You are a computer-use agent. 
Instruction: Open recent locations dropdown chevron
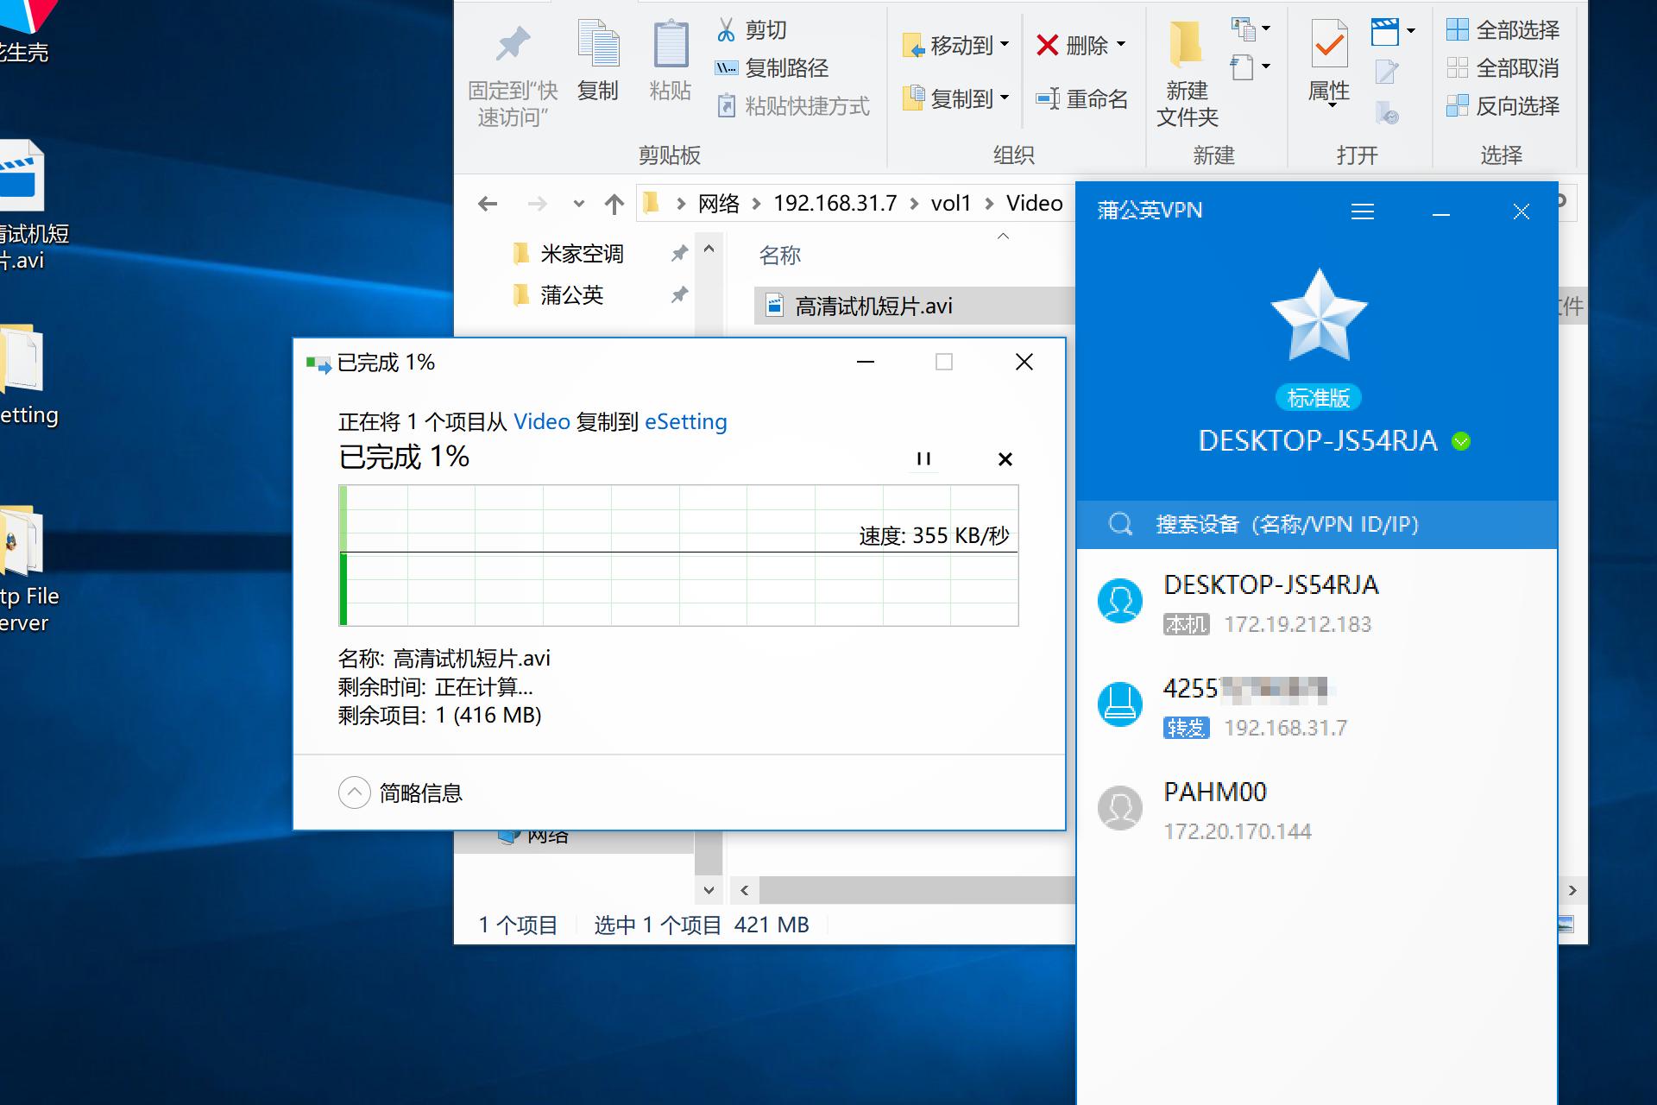579,205
